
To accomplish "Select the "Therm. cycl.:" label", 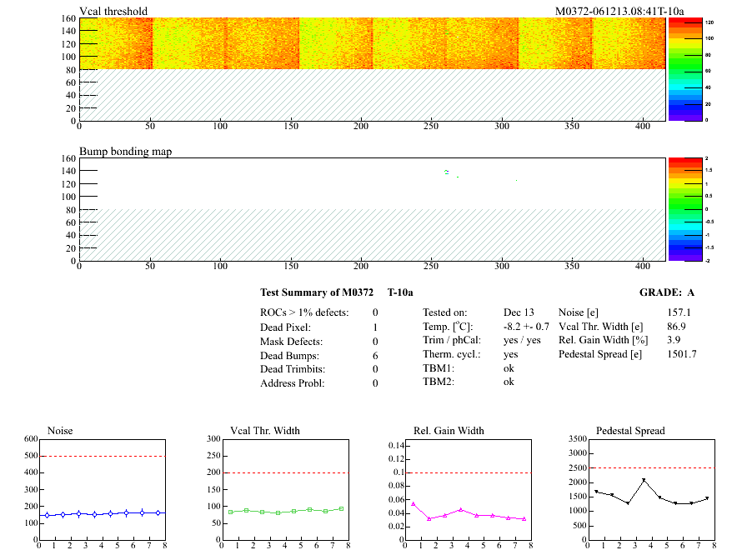I will pyautogui.click(x=452, y=354).
